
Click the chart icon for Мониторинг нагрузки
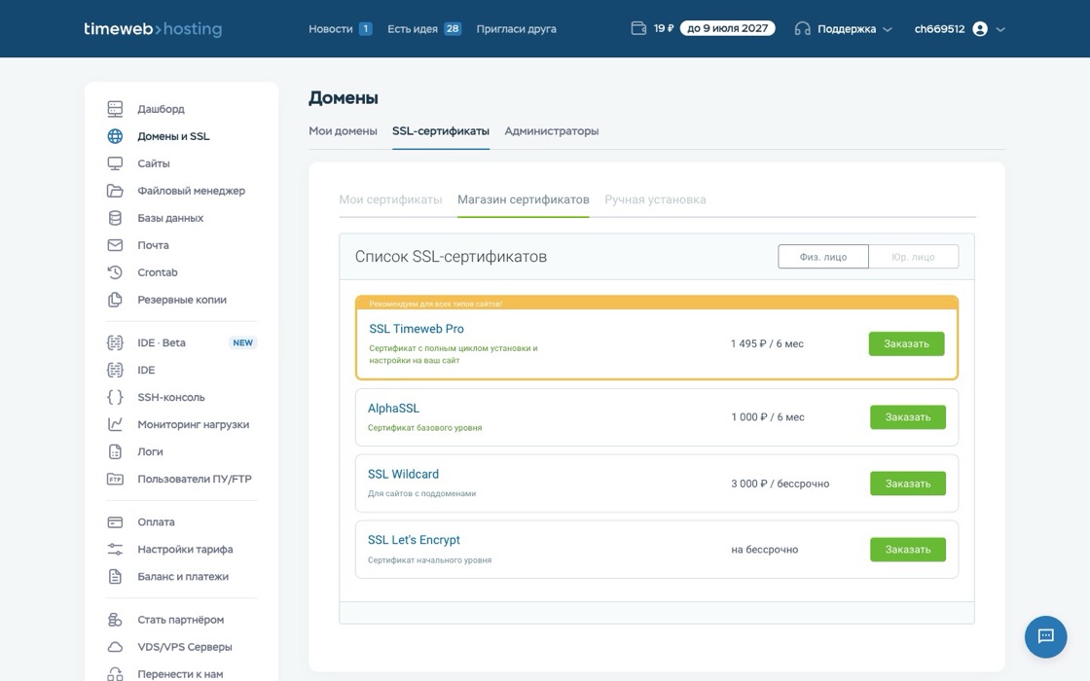tap(115, 424)
